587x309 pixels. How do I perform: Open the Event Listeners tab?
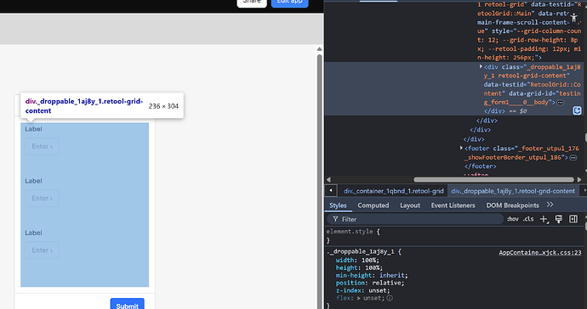[453, 205]
